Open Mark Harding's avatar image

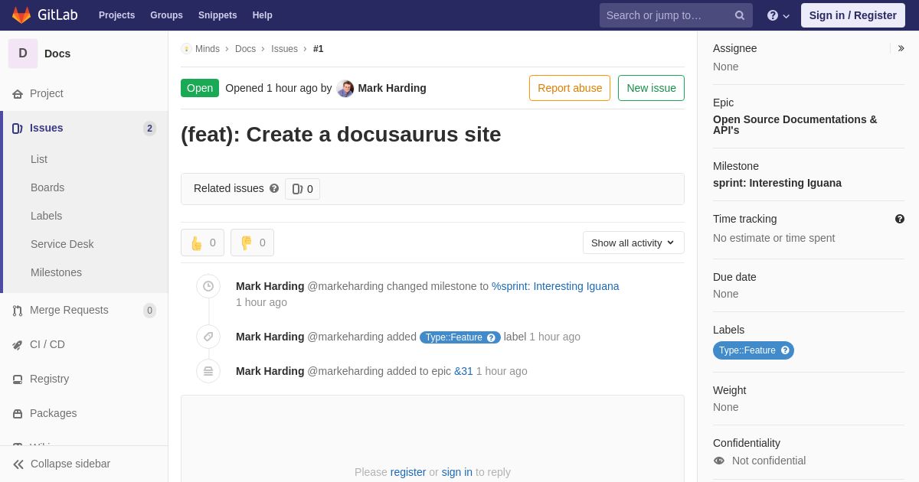point(345,88)
